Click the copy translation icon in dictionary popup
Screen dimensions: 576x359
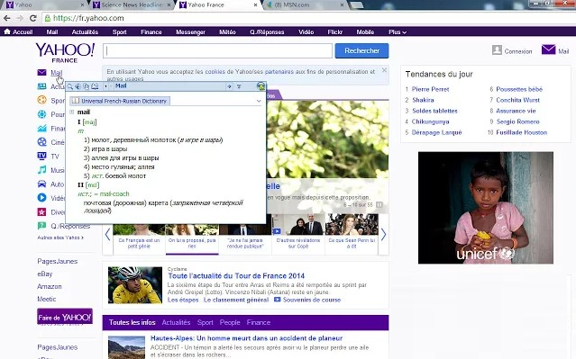click(87, 86)
